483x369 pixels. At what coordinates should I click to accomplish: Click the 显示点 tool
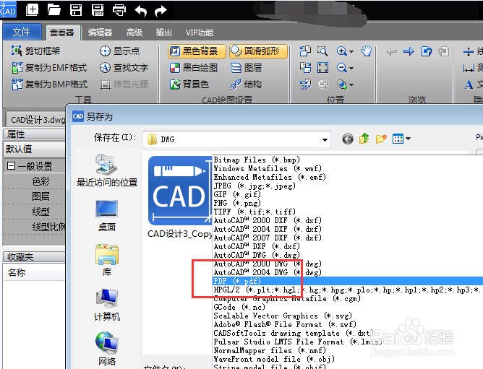(119, 51)
